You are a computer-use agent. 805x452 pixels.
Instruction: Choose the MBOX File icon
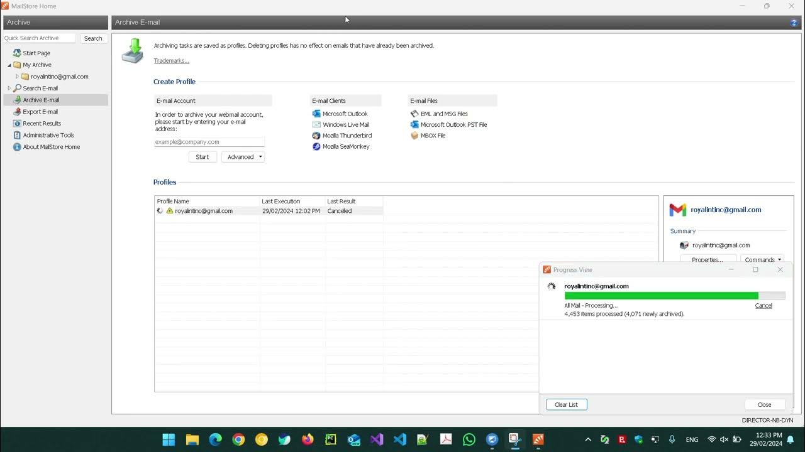(x=414, y=136)
